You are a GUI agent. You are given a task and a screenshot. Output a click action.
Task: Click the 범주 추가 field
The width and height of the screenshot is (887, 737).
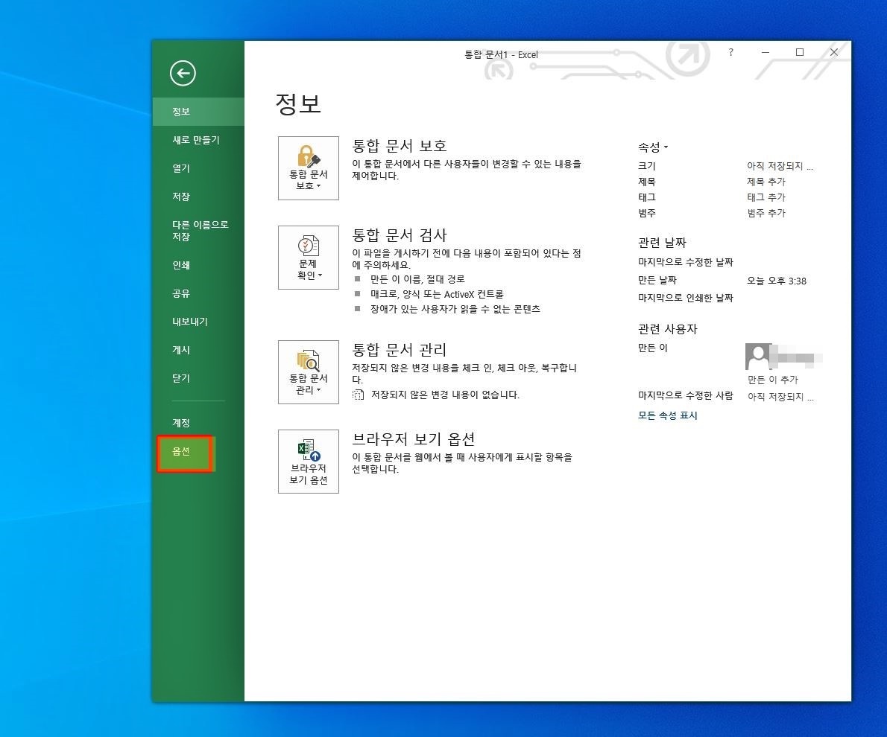point(766,213)
